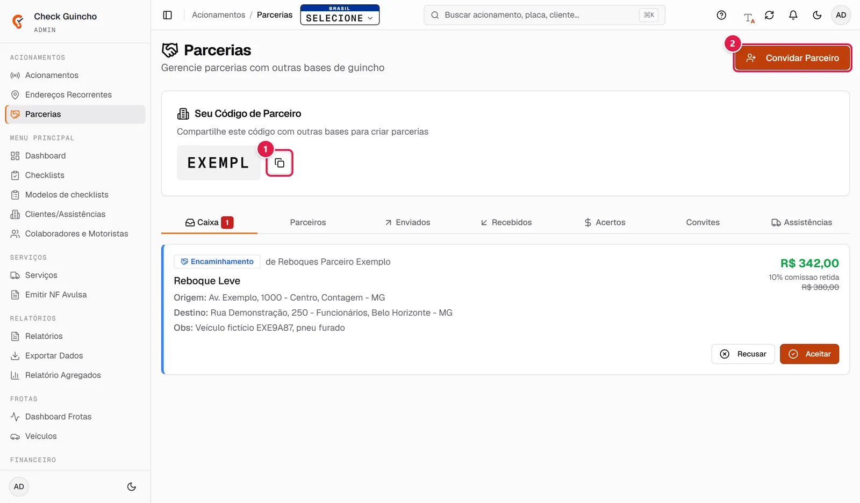Focus the Buscar acionamento search field

click(544, 15)
